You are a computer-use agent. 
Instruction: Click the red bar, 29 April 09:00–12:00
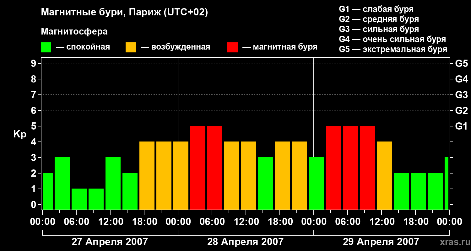point(367,168)
